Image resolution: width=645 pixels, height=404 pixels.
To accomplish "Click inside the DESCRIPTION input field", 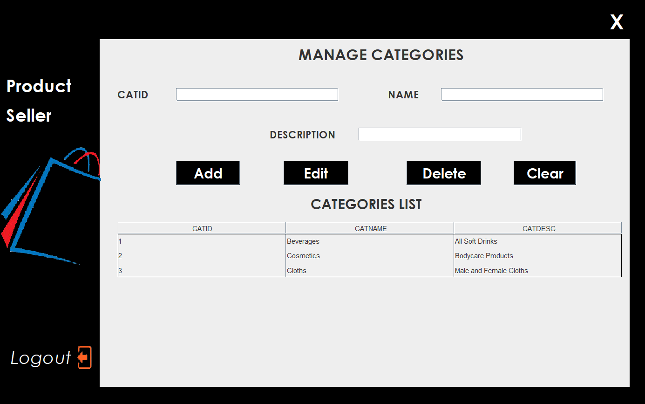I will tap(439, 134).
